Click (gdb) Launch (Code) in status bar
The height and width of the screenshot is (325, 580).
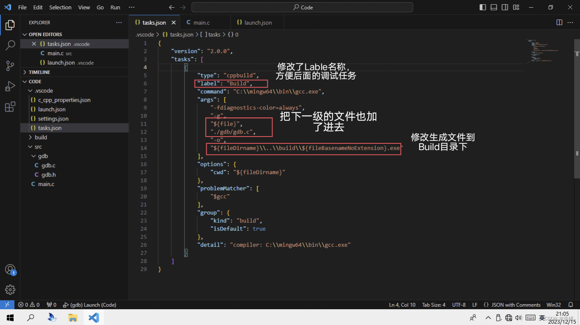pyautogui.click(x=90, y=305)
